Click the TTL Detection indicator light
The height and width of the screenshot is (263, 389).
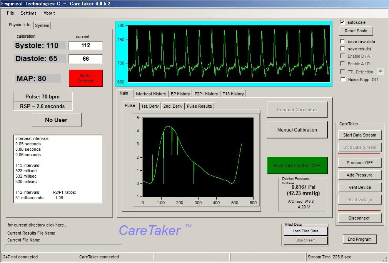[x=380, y=72]
